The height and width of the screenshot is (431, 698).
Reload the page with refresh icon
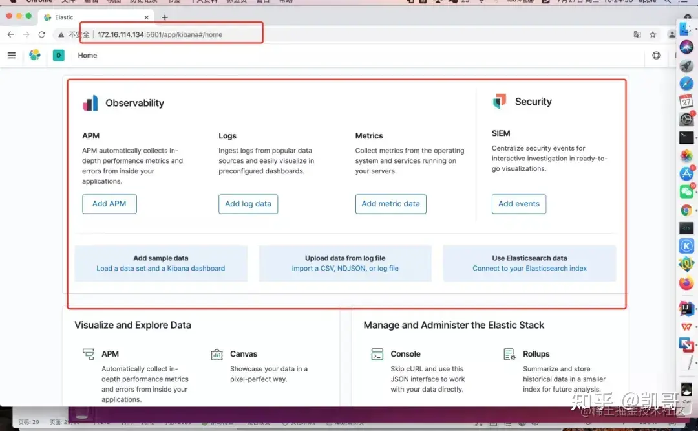42,34
